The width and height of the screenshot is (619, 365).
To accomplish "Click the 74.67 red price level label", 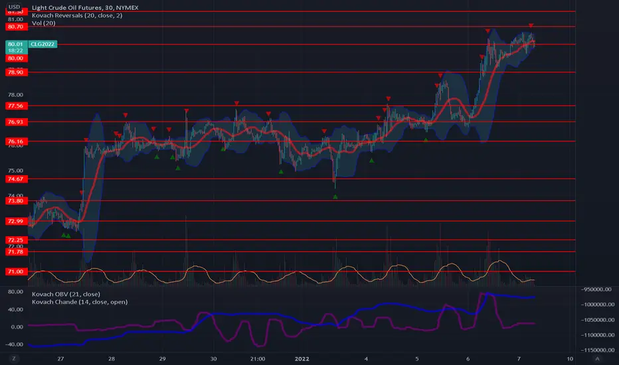I will [x=16, y=179].
